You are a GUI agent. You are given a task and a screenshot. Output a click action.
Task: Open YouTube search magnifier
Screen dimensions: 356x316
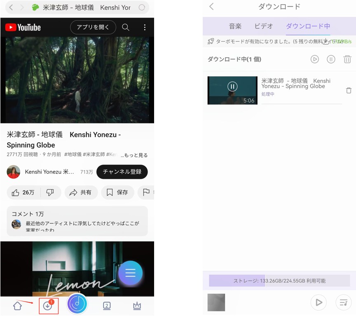(126, 27)
